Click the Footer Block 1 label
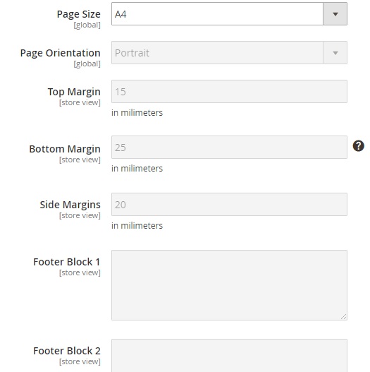This screenshot has width=370, height=372. pyautogui.click(x=67, y=262)
